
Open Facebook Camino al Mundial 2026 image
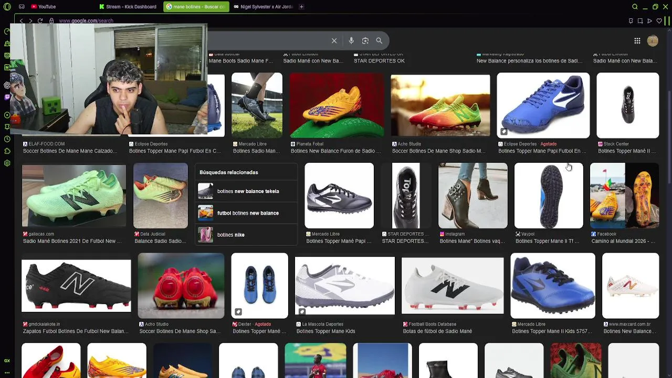pos(624,195)
